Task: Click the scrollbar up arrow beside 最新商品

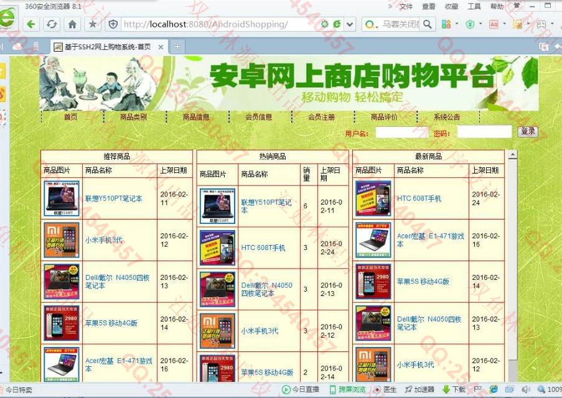Action: 513,154
